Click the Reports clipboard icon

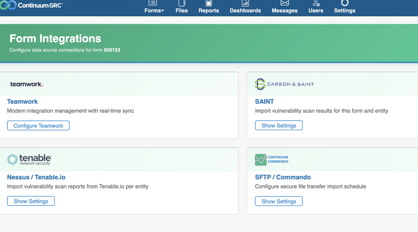[209, 3]
